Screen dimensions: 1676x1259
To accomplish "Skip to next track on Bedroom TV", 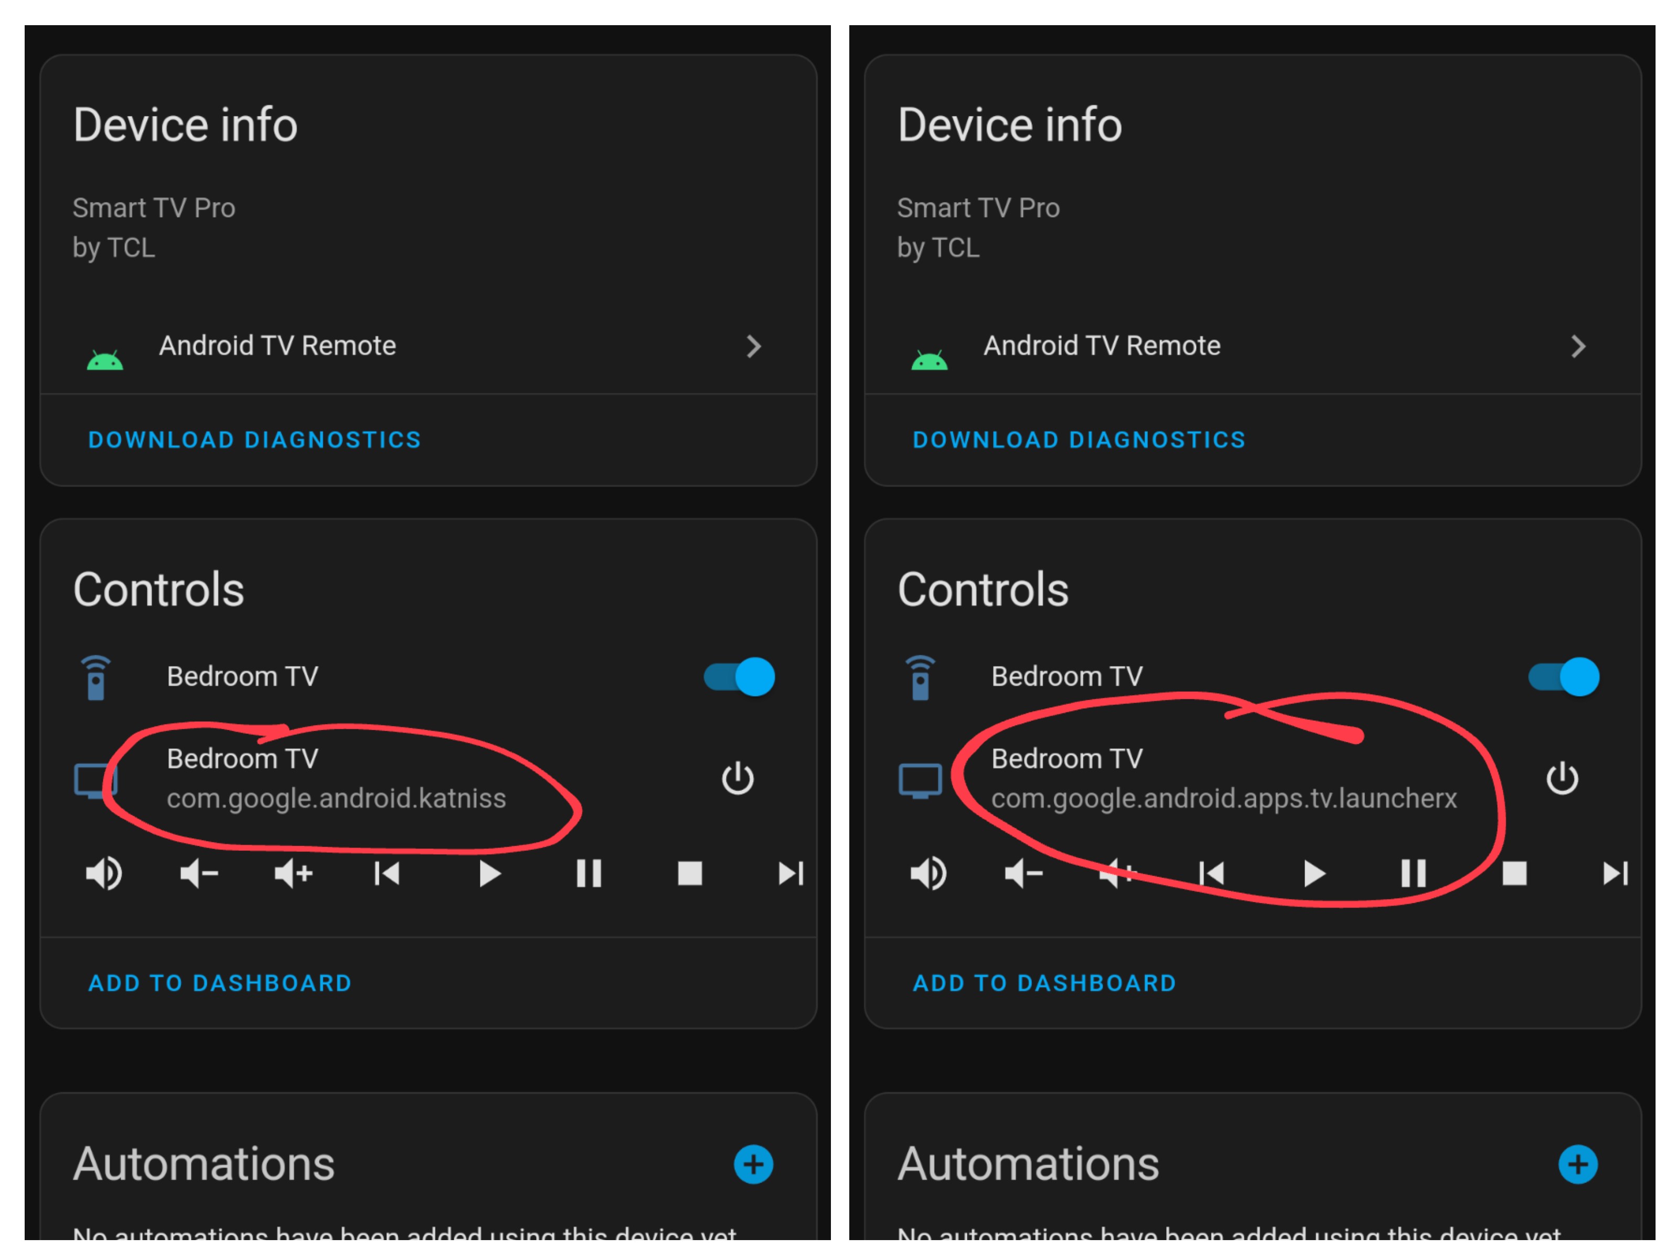I will pos(791,873).
